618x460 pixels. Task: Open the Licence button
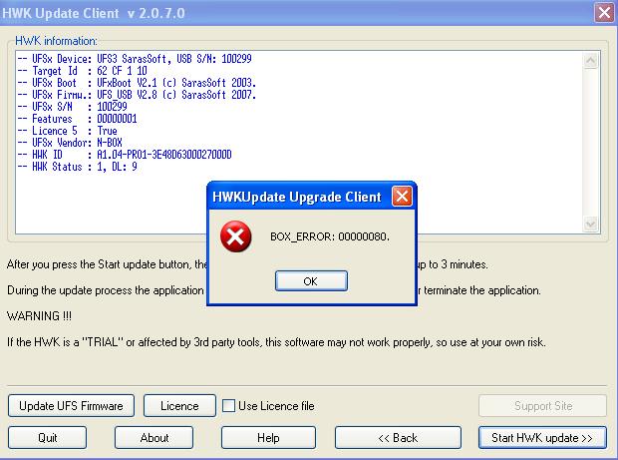coord(179,405)
